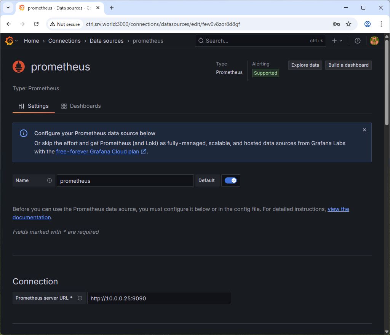Dismiss the info banner with close X
Screen dimensions: 390x335
pyautogui.click(x=364, y=130)
